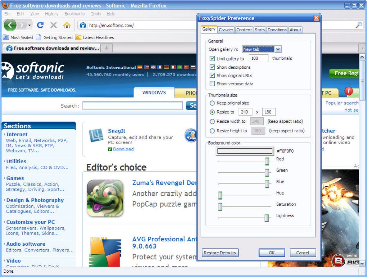This screenshot has width=367, height=277.
Task: Toggle Limit gallery to checkbox
Action: pos(212,59)
